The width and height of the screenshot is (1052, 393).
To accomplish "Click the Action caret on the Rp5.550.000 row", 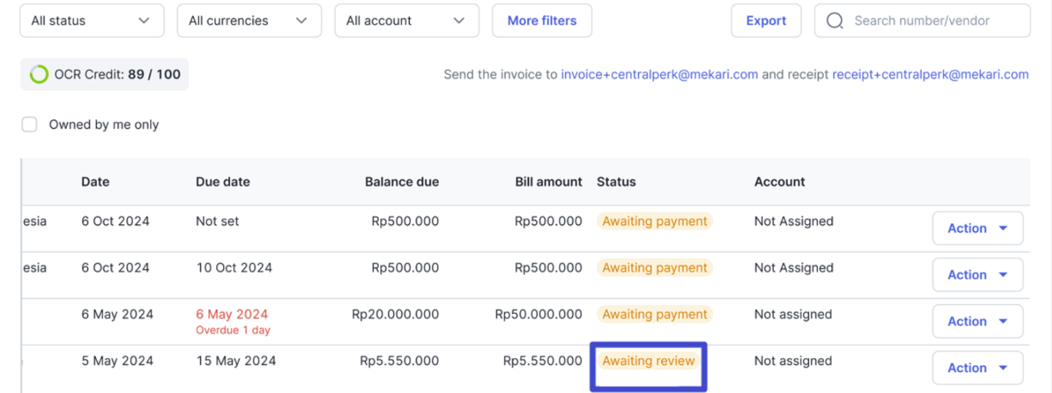I will pyautogui.click(x=1003, y=368).
